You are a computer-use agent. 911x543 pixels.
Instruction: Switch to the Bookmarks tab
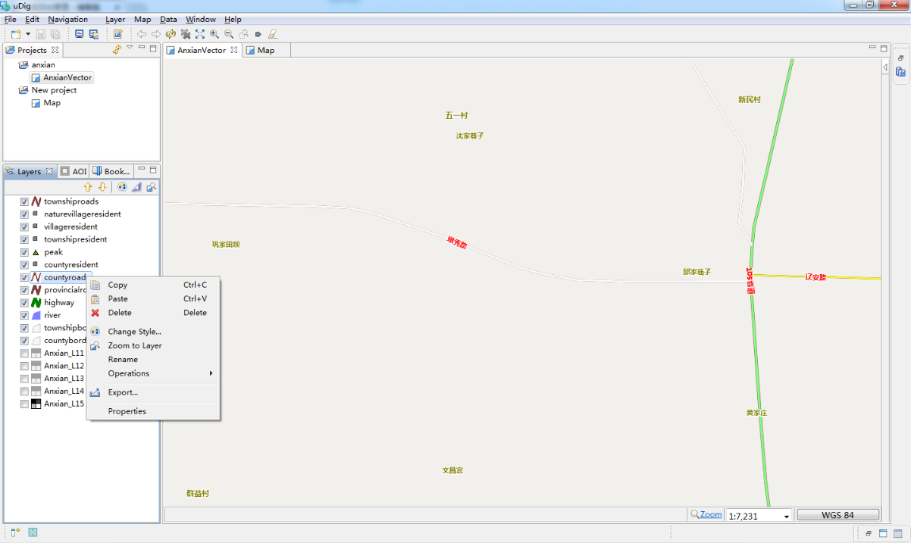[111, 171]
